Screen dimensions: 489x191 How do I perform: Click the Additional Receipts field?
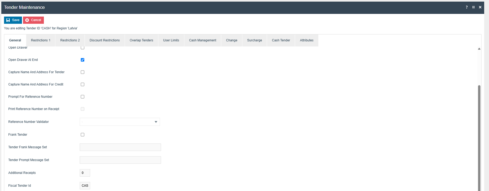85,173
